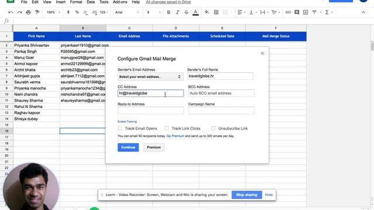Screen dimensions: 374x210
Task: Select the Mail Merge Status header cell
Action: pyautogui.click(x=276, y=36)
